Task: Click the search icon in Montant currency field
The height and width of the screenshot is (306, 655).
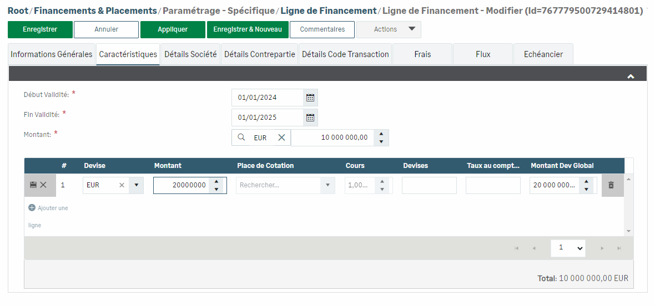Action: coord(241,137)
